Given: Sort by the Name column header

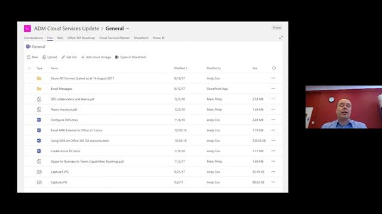Looking at the screenshot, I should pos(54,68).
